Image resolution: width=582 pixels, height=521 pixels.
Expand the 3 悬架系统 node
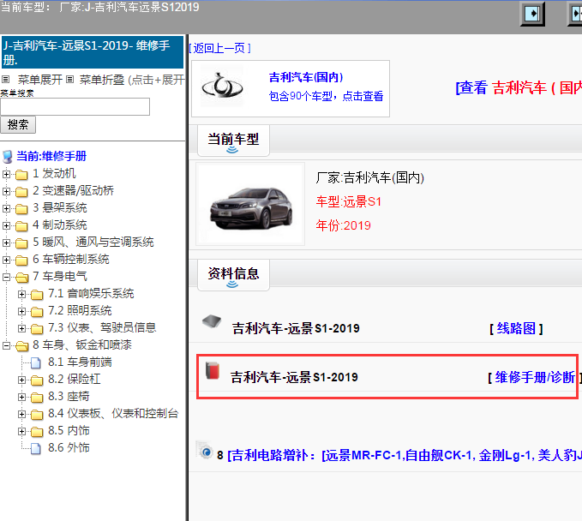point(6,208)
